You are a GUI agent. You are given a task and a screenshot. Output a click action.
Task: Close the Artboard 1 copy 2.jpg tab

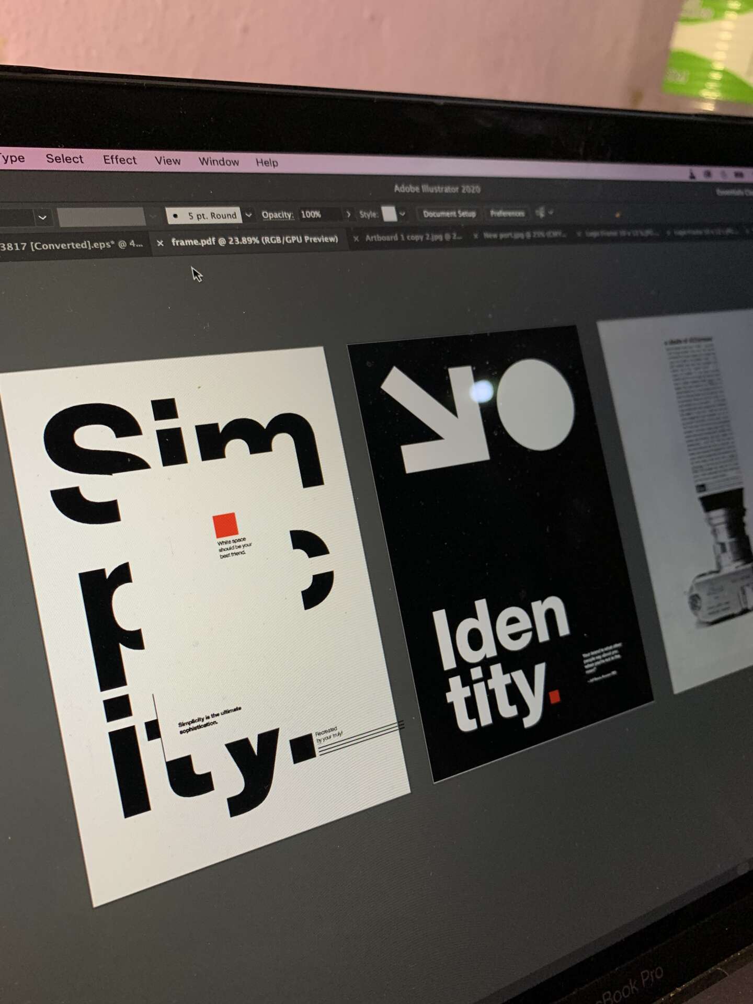[356, 238]
